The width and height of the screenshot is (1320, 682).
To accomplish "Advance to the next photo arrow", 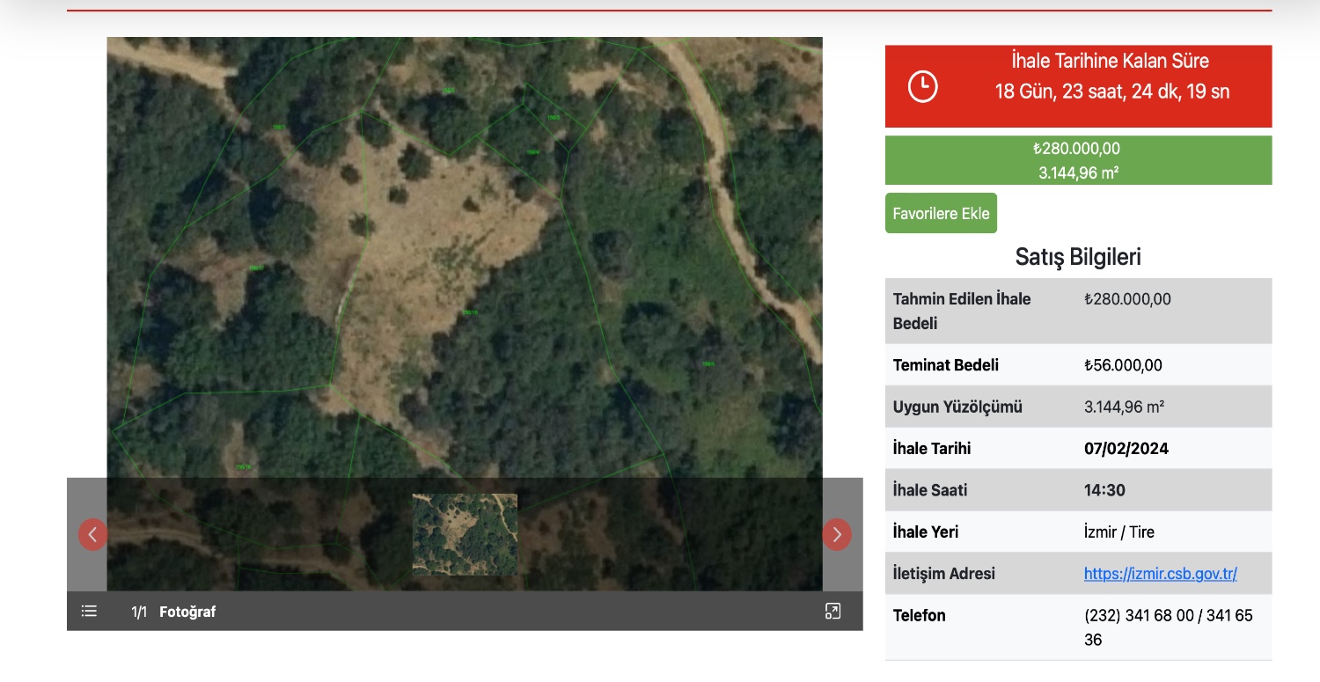I will click(836, 534).
